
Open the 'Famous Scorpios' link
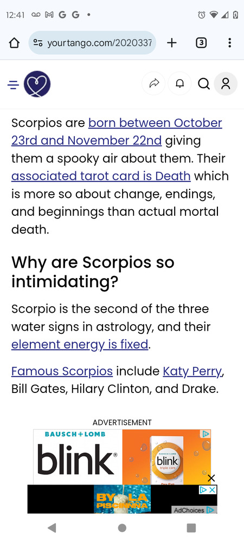(x=62, y=371)
